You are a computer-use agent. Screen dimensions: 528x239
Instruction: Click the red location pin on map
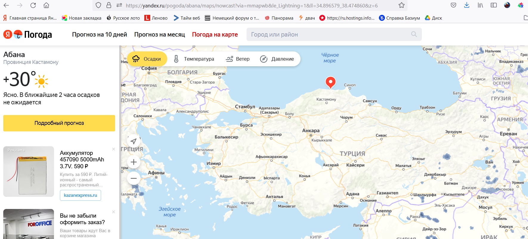(330, 82)
